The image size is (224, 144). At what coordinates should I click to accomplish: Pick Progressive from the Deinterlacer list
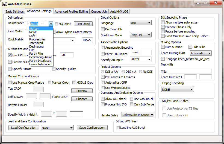41,39
